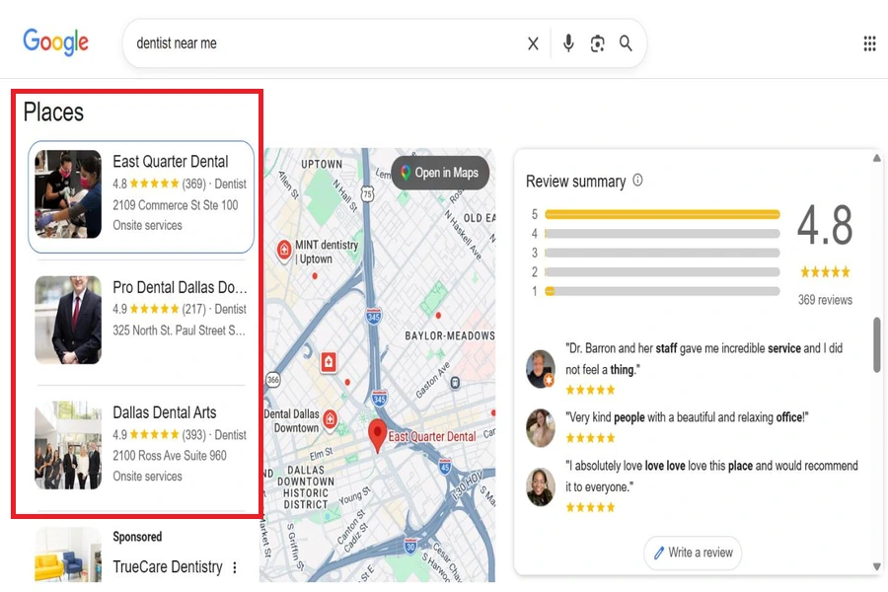The height and width of the screenshot is (592, 888).
Task: Open the Google apps grid icon
Action: pos(869,43)
